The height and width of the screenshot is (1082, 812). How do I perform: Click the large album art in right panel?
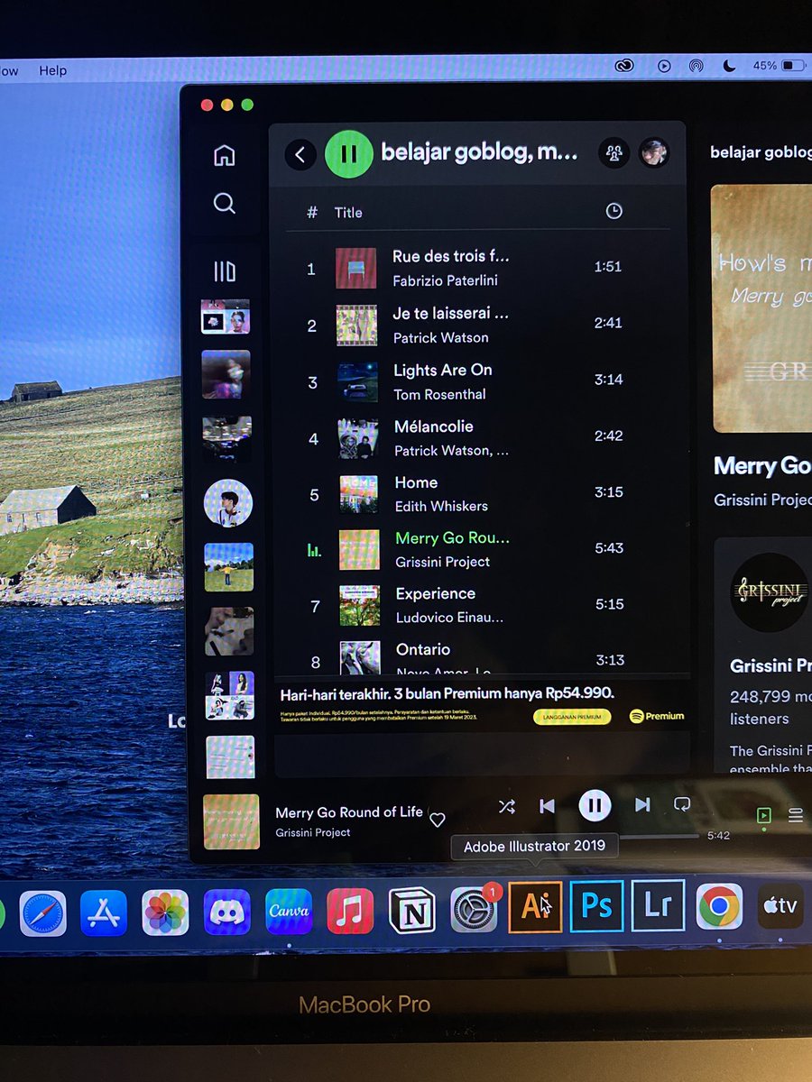point(761,308)
